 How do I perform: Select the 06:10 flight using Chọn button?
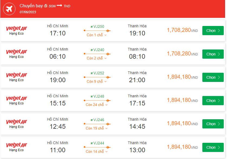(x=213, y=54)
